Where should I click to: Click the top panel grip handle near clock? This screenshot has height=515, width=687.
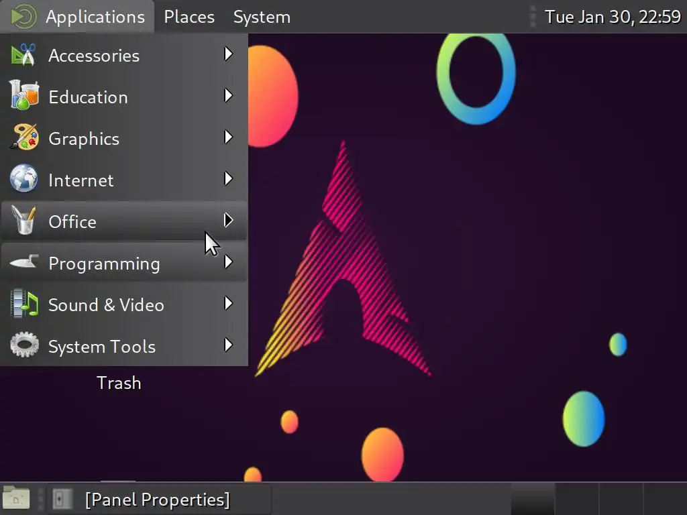point(533,17)
